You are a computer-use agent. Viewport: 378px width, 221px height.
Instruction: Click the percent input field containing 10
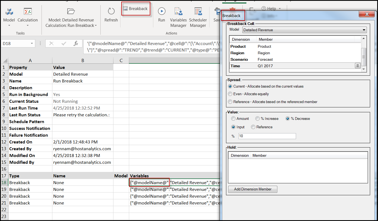click(x=267, y=136)
